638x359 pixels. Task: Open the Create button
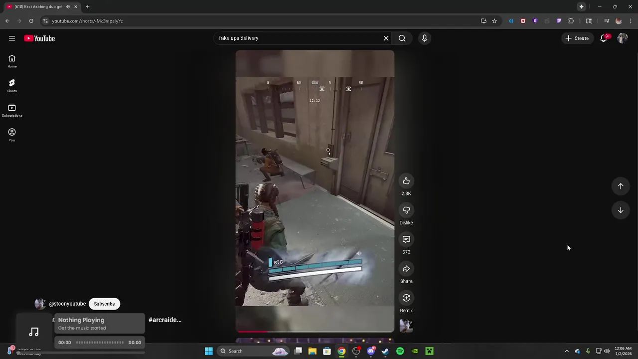[x=577, y=38]
